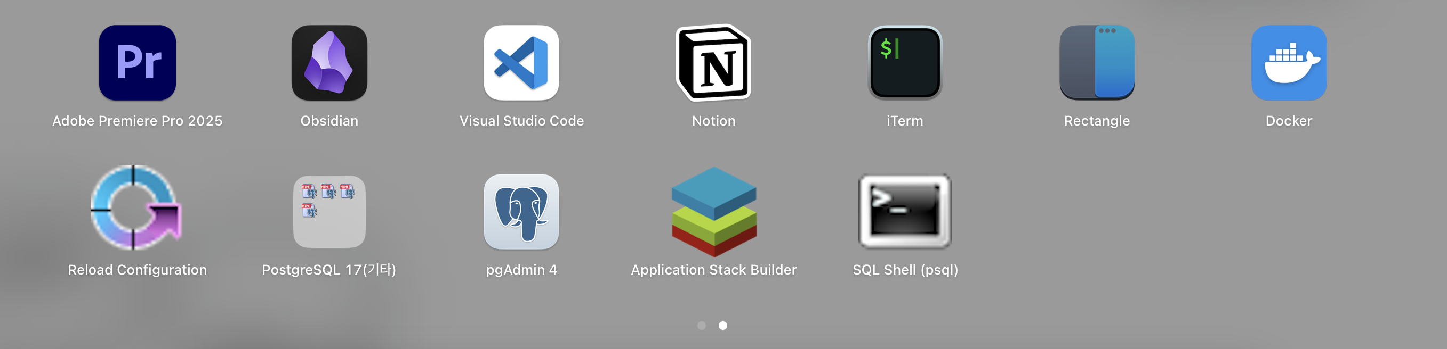1447x349 pixels.
Task: Open the Visual Studio Code icon
Action: pos(521,63)
